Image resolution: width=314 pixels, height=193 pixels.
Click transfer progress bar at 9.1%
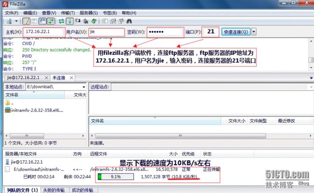(116, 177)
